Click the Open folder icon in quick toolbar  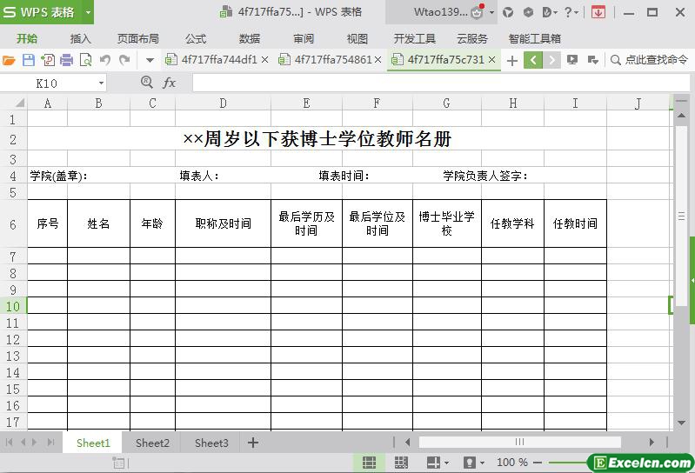coord(9,60)
